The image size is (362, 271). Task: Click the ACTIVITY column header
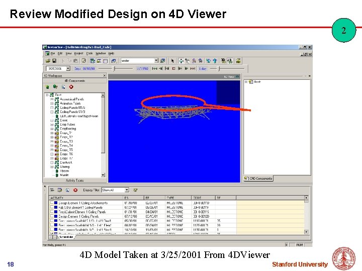point(86,198)
